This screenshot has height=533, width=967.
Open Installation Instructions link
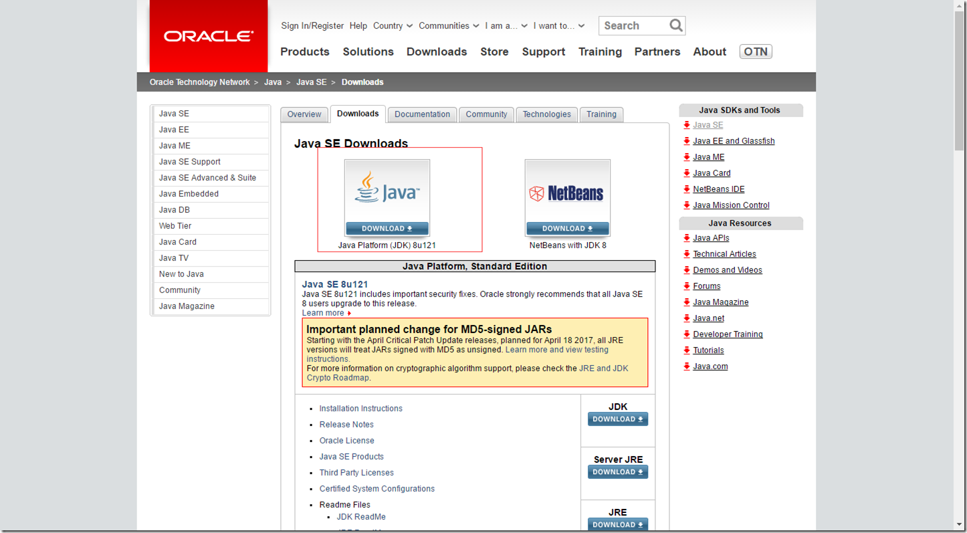(361, 409)
